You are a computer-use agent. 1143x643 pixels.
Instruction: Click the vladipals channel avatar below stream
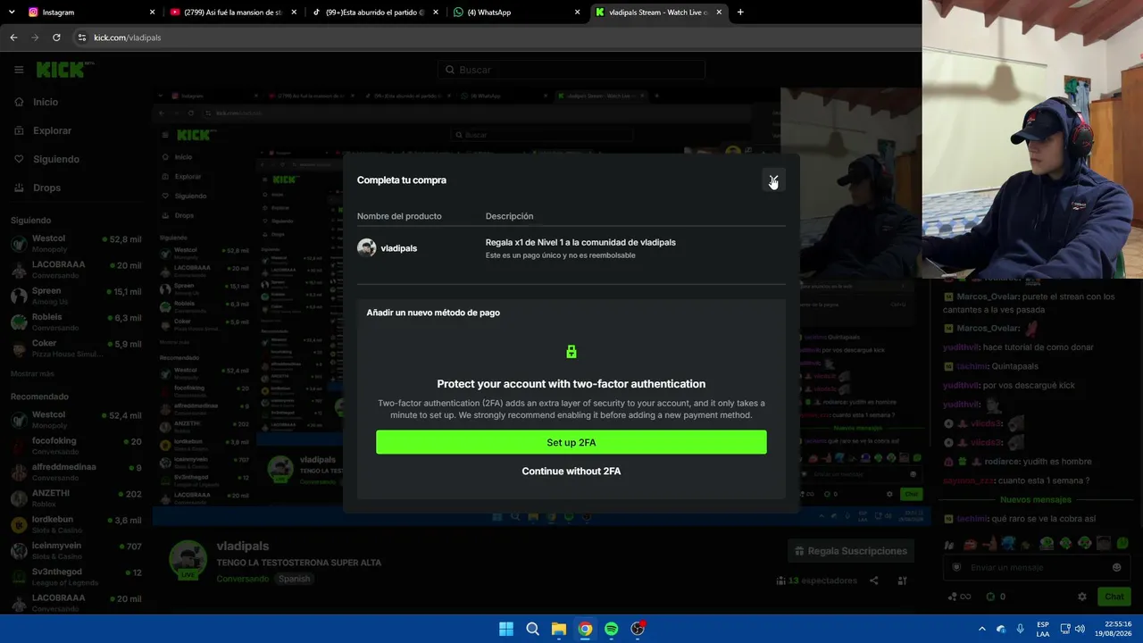click(188, 561)
